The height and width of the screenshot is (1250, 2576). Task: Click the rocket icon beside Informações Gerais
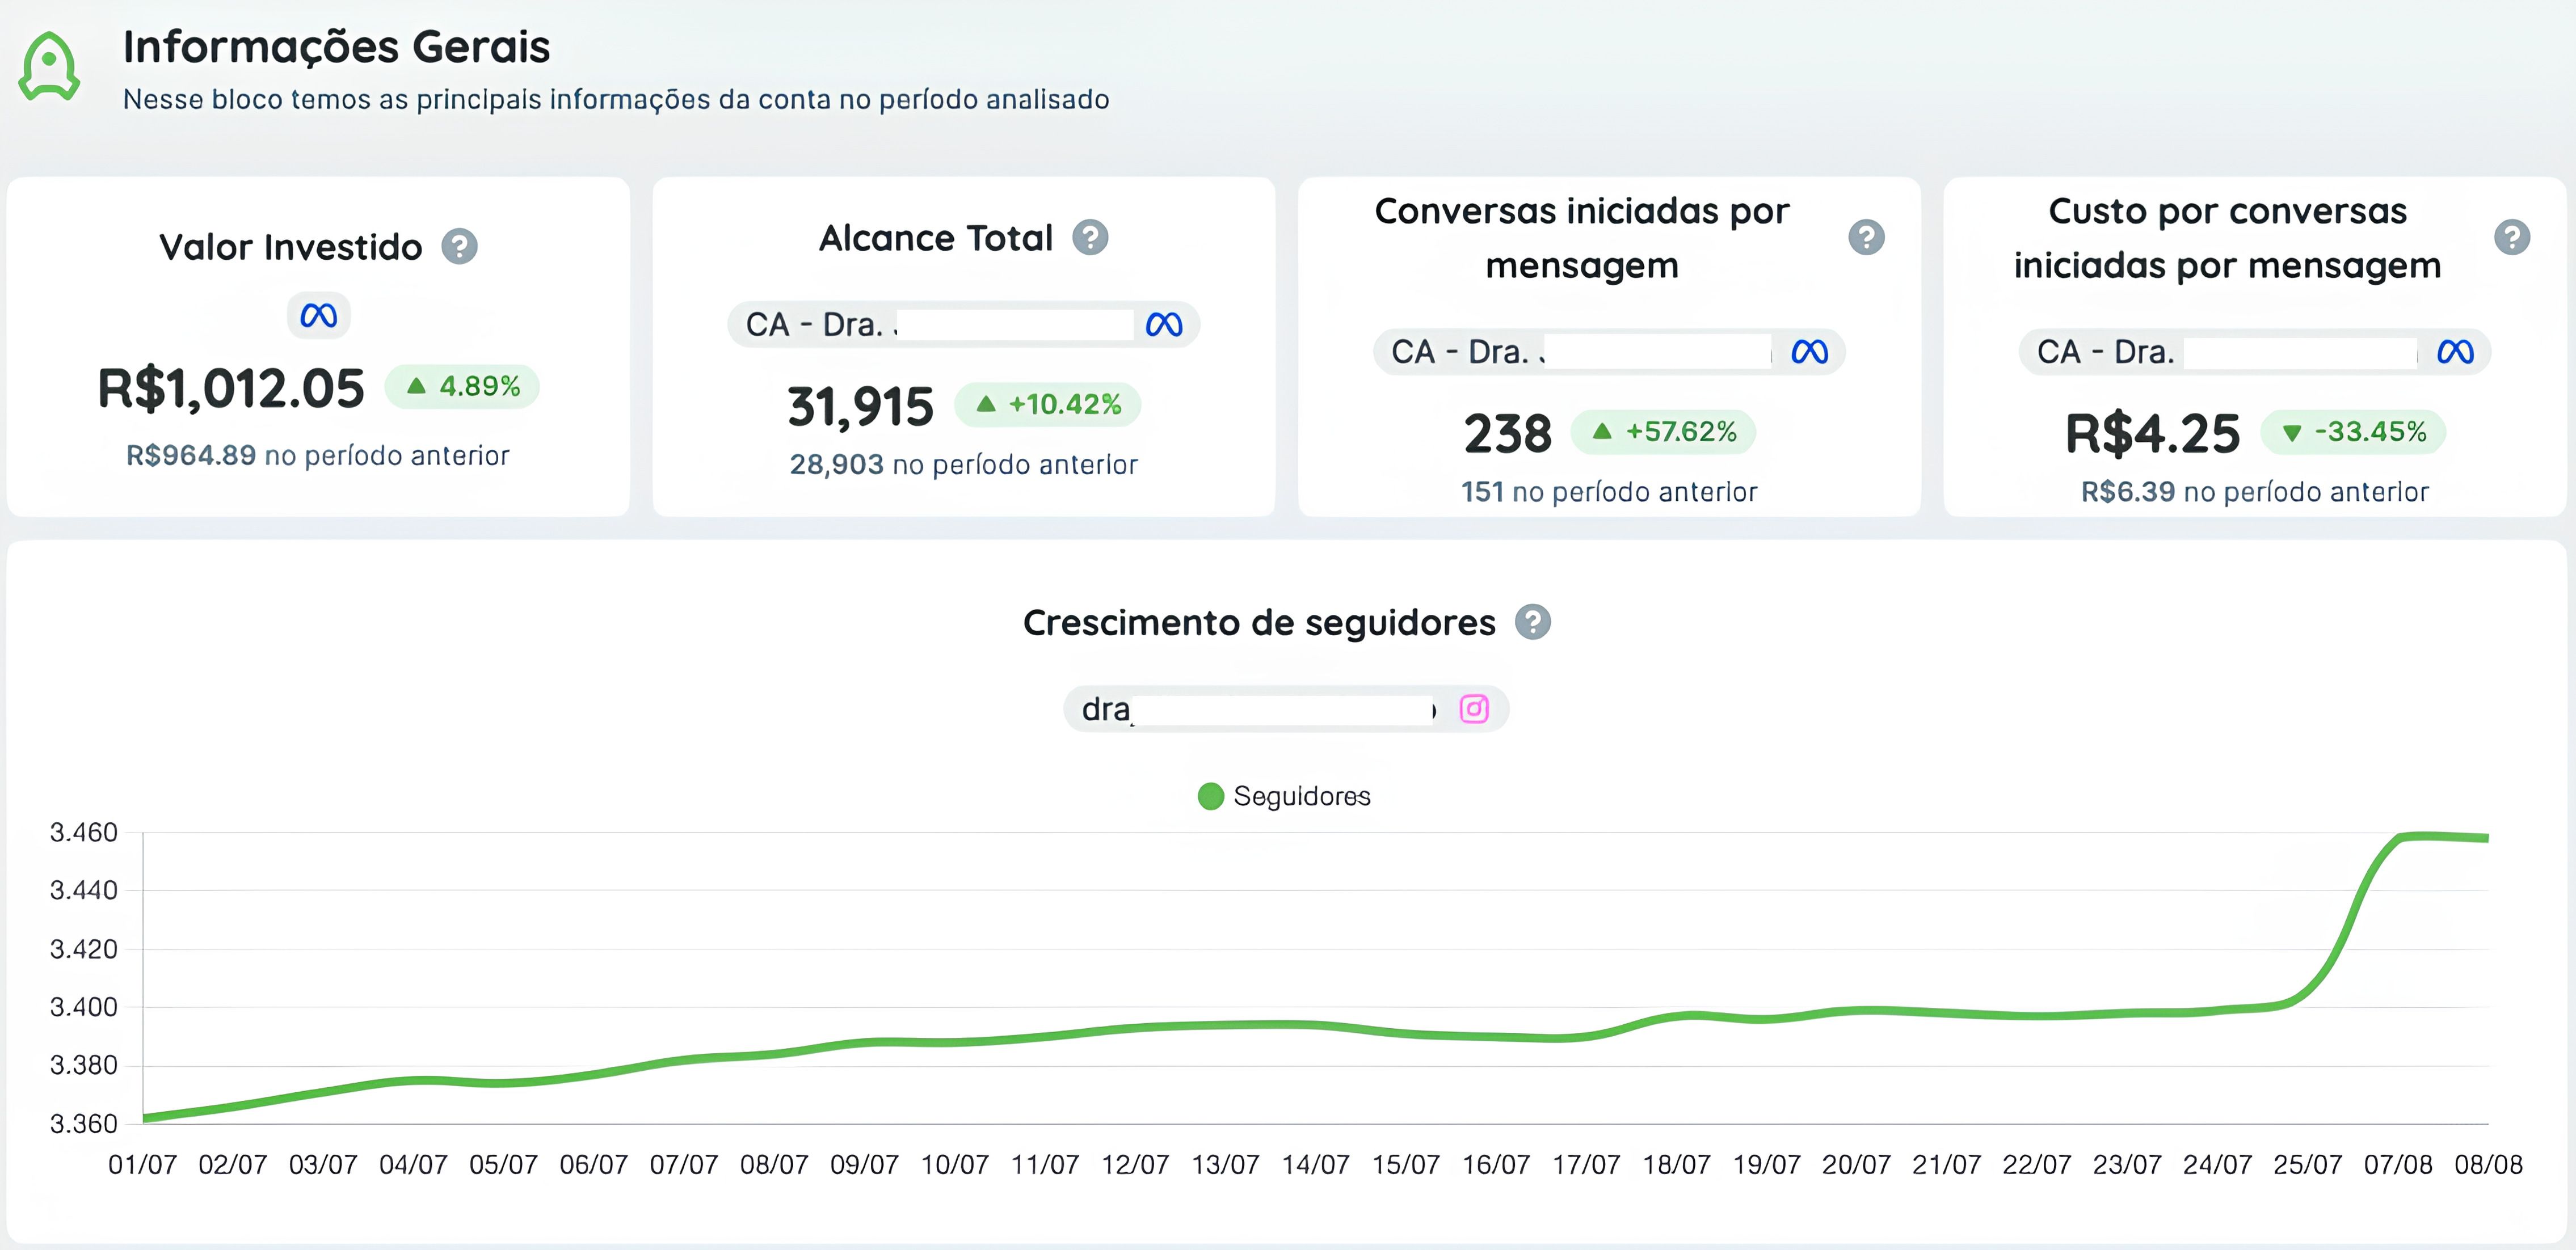click(x=49, y=66)
